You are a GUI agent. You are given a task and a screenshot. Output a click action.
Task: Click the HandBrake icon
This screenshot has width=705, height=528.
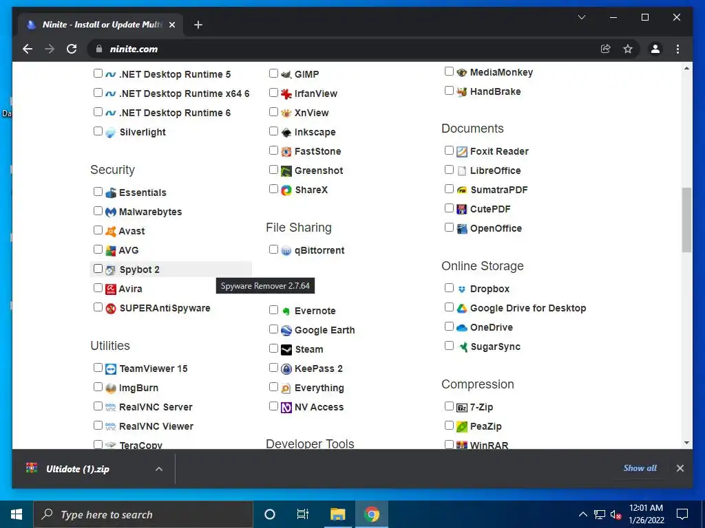[462, 92]
